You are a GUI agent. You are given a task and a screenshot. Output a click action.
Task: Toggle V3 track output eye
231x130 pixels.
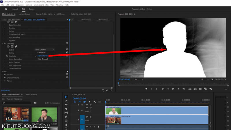tap(91, 105)
